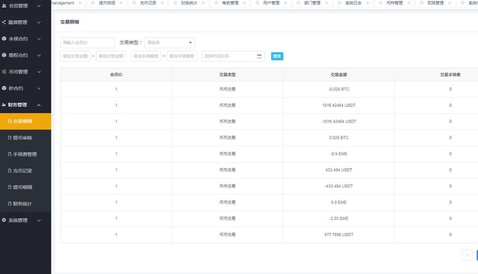Click the 系统管理 gear icon
The height and width of the screenshot is (274, 478).
tap(4, 220)
